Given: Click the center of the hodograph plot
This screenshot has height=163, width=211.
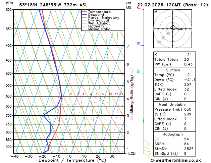Looking at the screenshot, I should coord(173,29).
